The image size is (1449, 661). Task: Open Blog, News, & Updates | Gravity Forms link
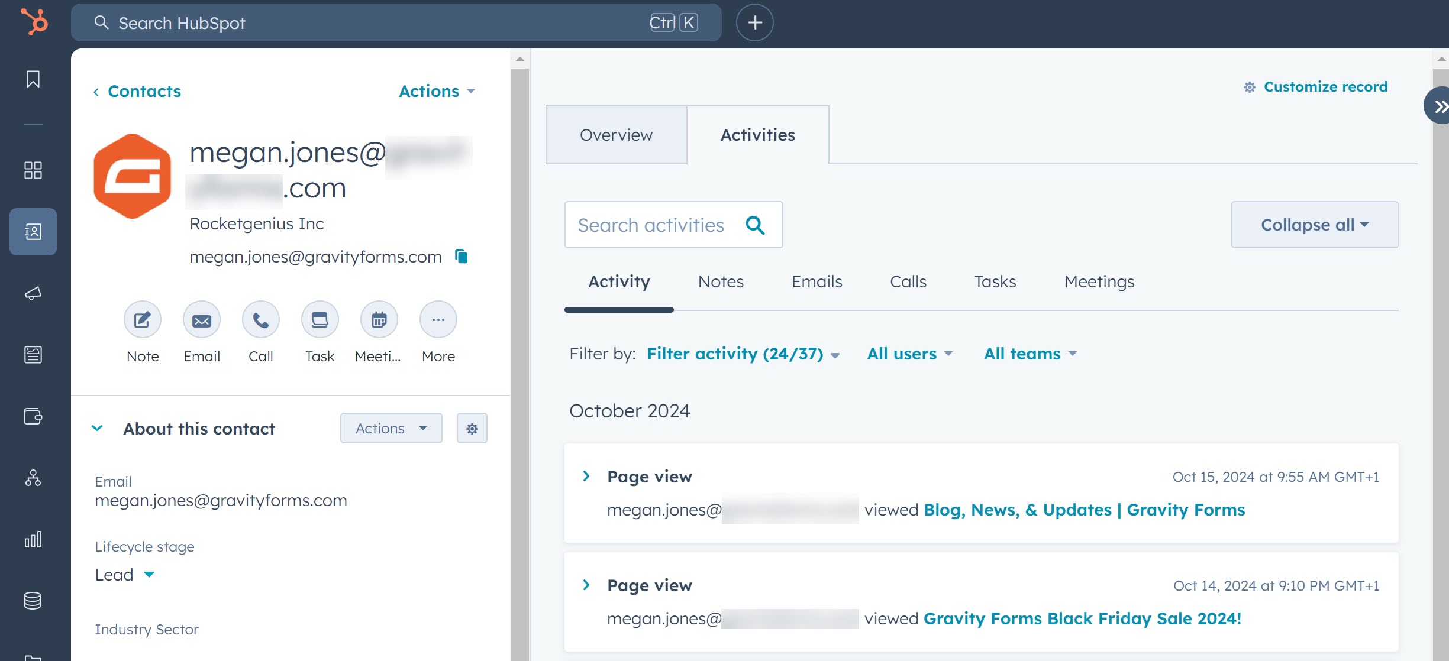[1084, 510]
